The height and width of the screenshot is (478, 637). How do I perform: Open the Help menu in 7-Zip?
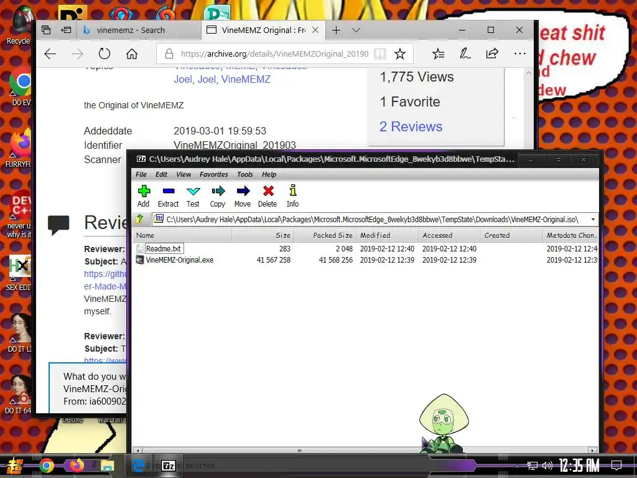(269, 174)
